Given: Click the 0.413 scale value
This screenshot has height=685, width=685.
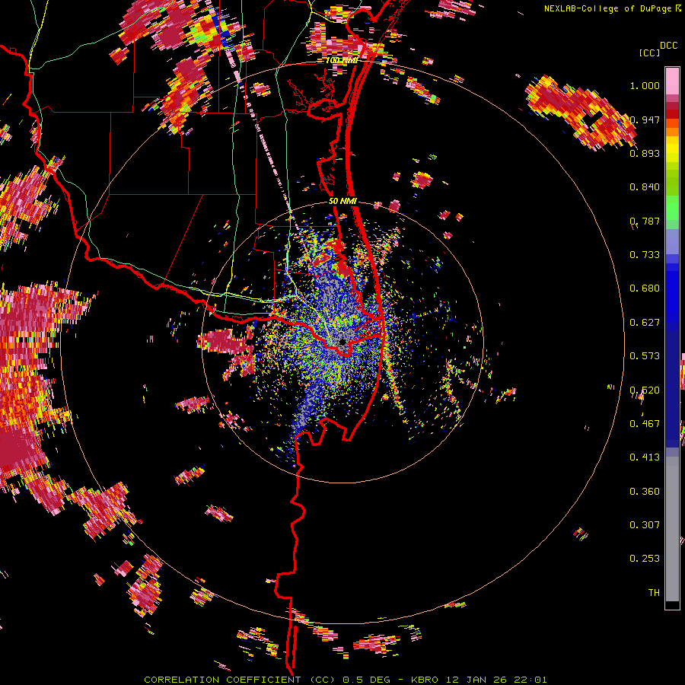Looking at the screenshot, I should 645,457.
